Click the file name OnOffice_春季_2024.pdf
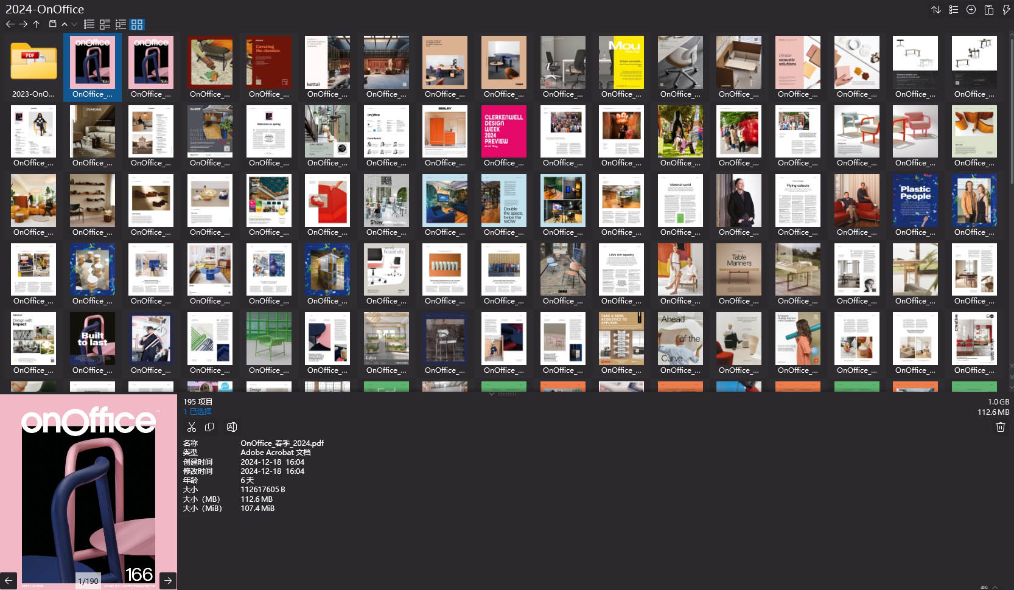The image size is (1014, 590). [x=282, y=443]
